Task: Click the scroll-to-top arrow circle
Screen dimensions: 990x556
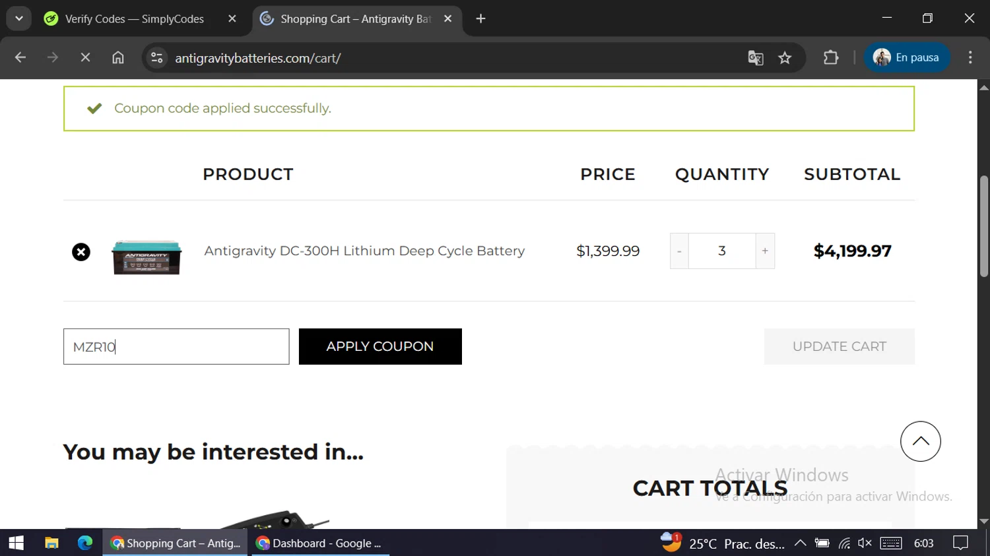Action: [920, 441]
